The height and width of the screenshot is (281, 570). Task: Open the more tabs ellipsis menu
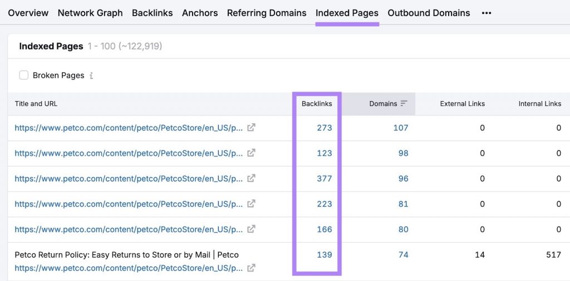pyautogui.click(x=487, y=13)
